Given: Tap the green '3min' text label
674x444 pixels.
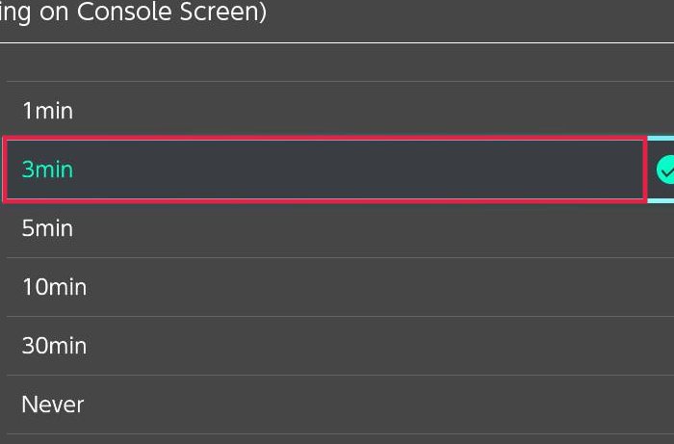Looking at the screenshot, I should click(x=47, y=170).
